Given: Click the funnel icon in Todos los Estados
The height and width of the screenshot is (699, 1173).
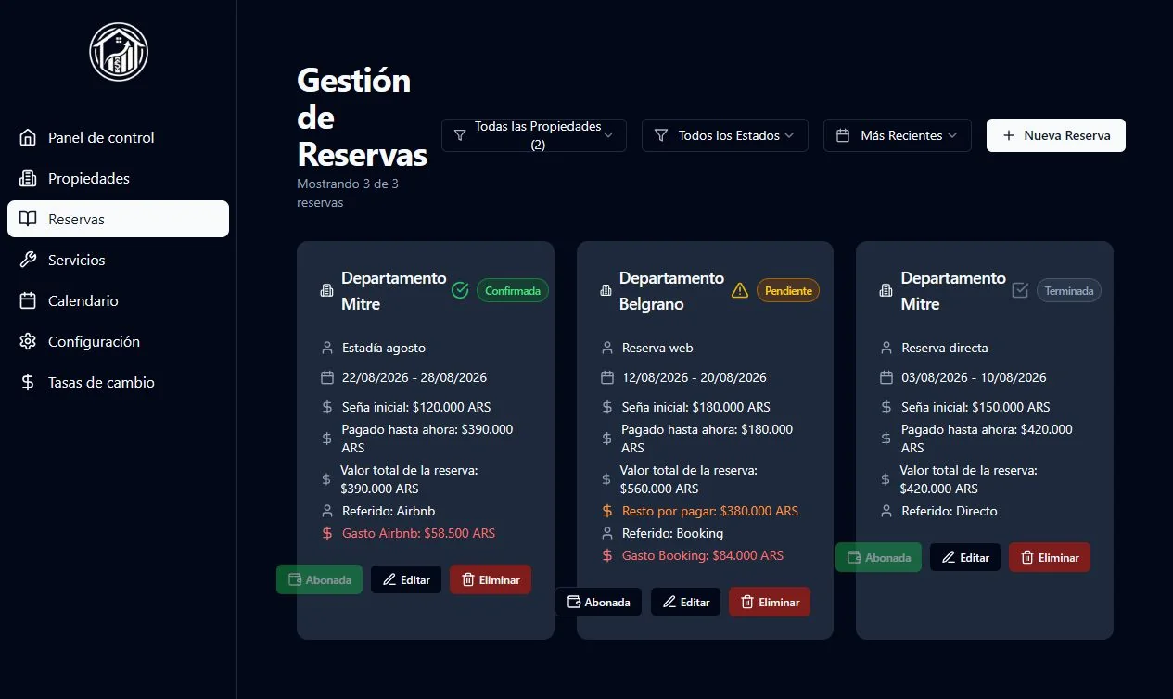Looking at the screenshot, I should (661, 135).
